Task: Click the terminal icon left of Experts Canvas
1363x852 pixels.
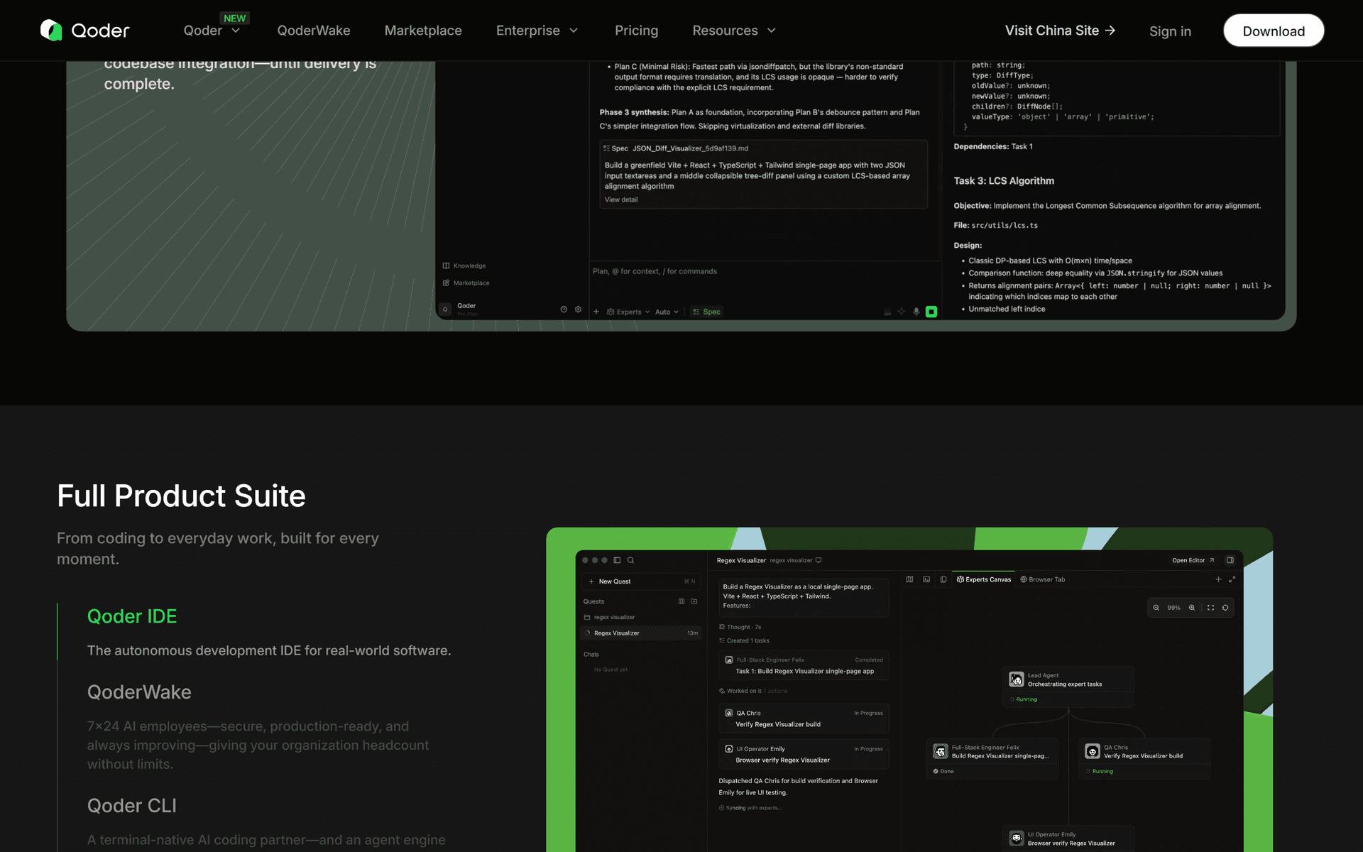Action: pyautogui.click(x=926, y=579)
